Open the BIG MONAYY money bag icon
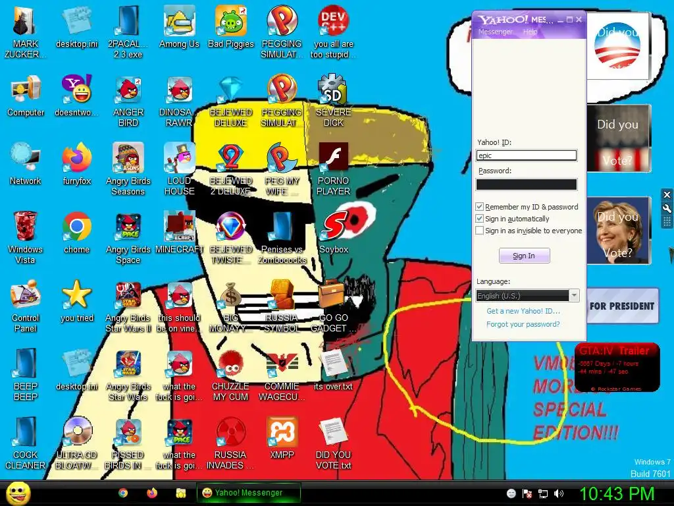Screen dimensions: 674x506 coord(231,306)
